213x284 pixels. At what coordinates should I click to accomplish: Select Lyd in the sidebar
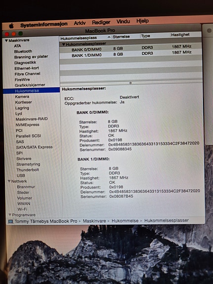tap(19, 114)
